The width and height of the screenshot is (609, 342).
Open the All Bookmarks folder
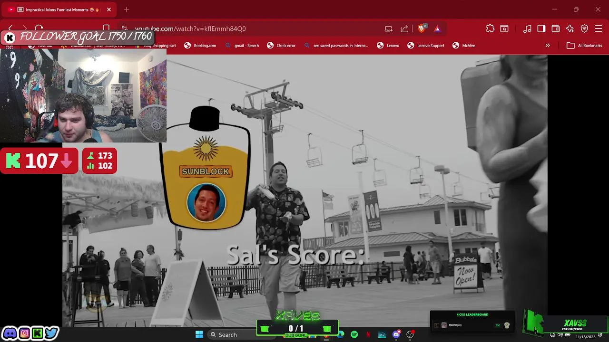point(584,46)
